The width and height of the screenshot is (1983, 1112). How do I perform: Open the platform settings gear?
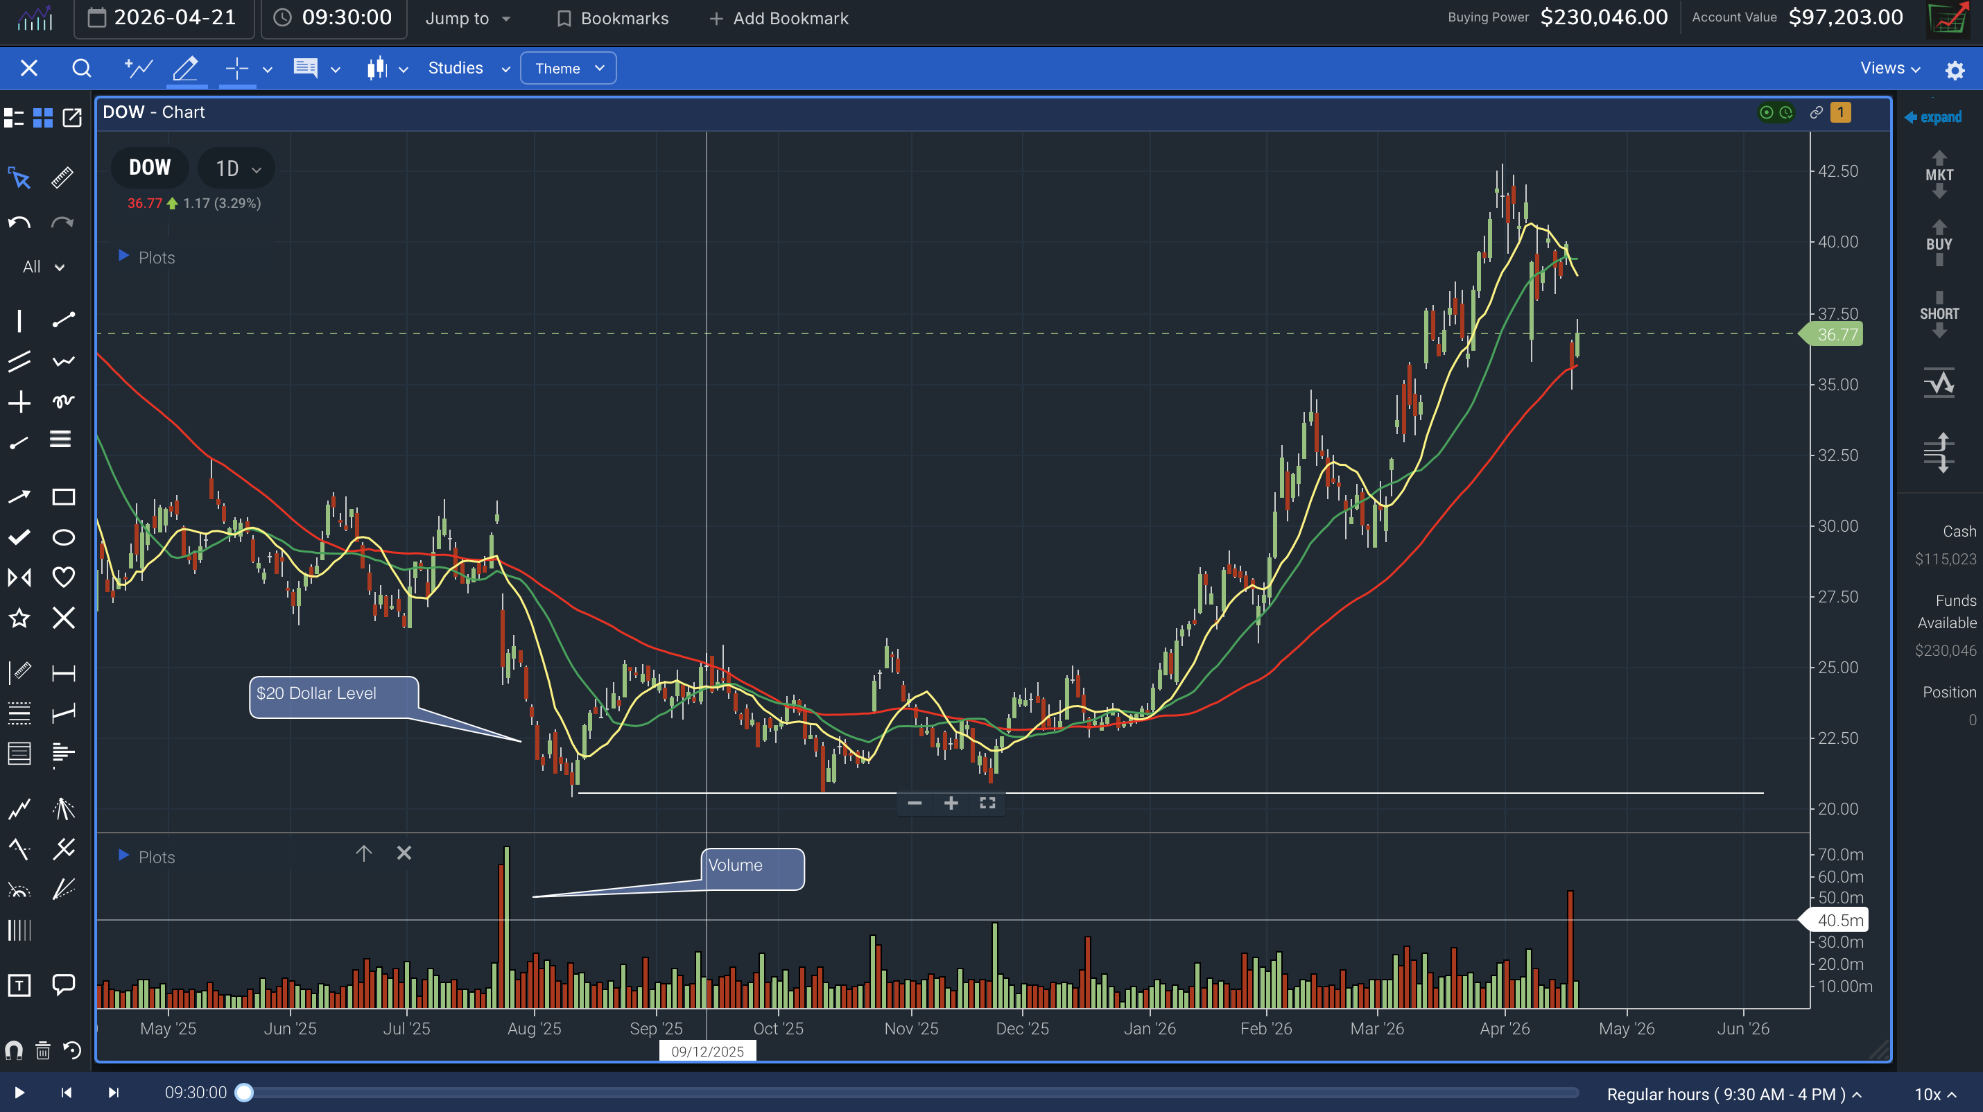[x=1955, y=69]
